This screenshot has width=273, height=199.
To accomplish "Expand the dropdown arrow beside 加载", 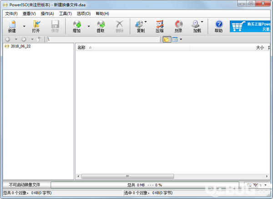I will pos(202,22).
